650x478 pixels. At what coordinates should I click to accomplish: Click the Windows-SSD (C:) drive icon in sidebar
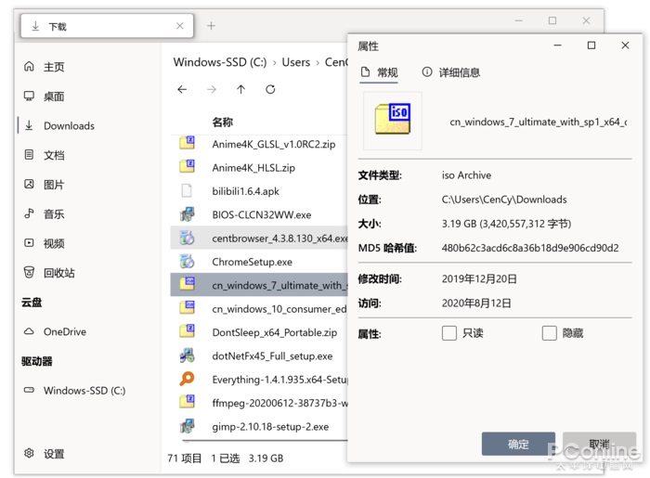tap(29, 390)
